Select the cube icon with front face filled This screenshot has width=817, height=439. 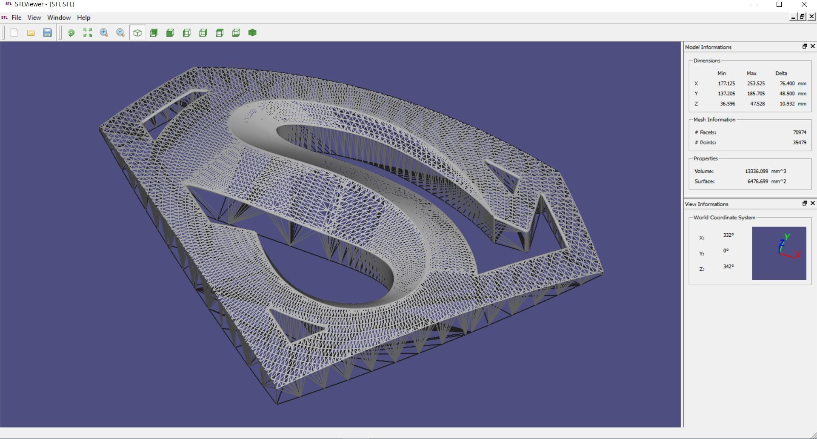[170, 33]
